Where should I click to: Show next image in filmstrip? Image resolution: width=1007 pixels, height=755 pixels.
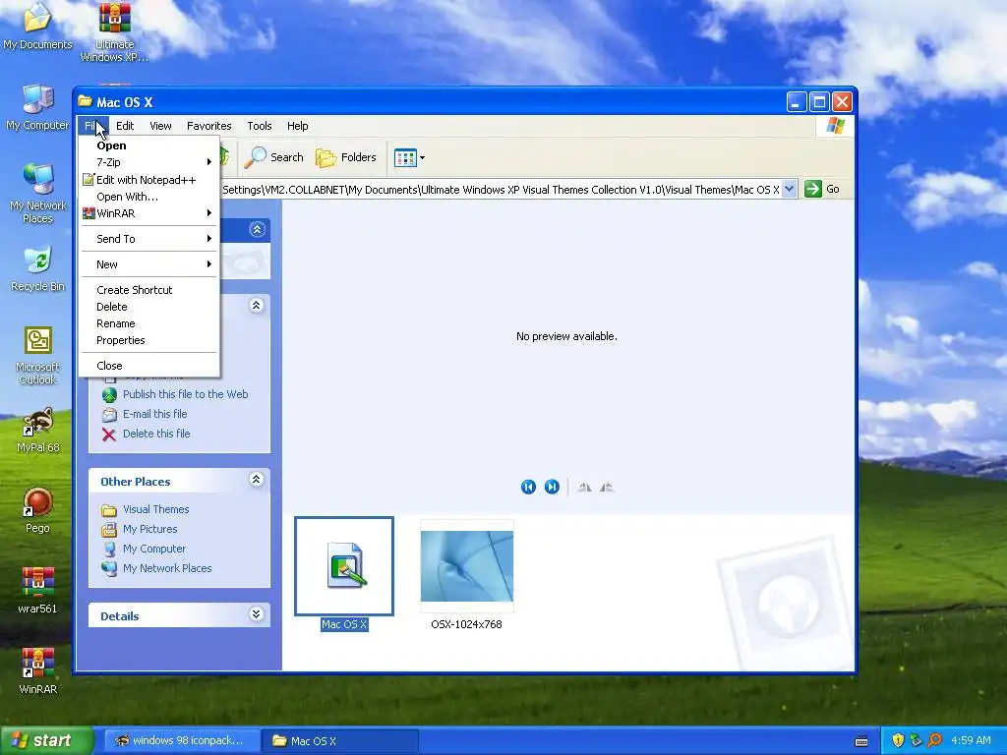coord(552,488)
